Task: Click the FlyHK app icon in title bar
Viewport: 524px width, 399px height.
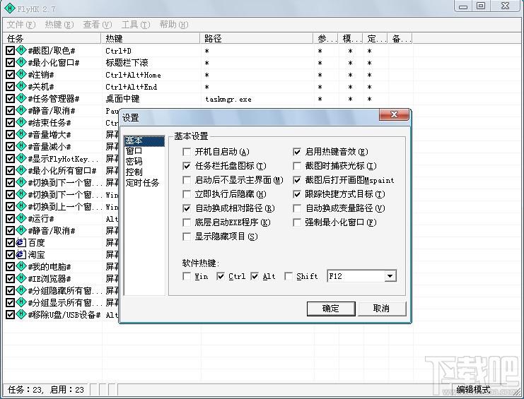Action: [x=10, y=8]
